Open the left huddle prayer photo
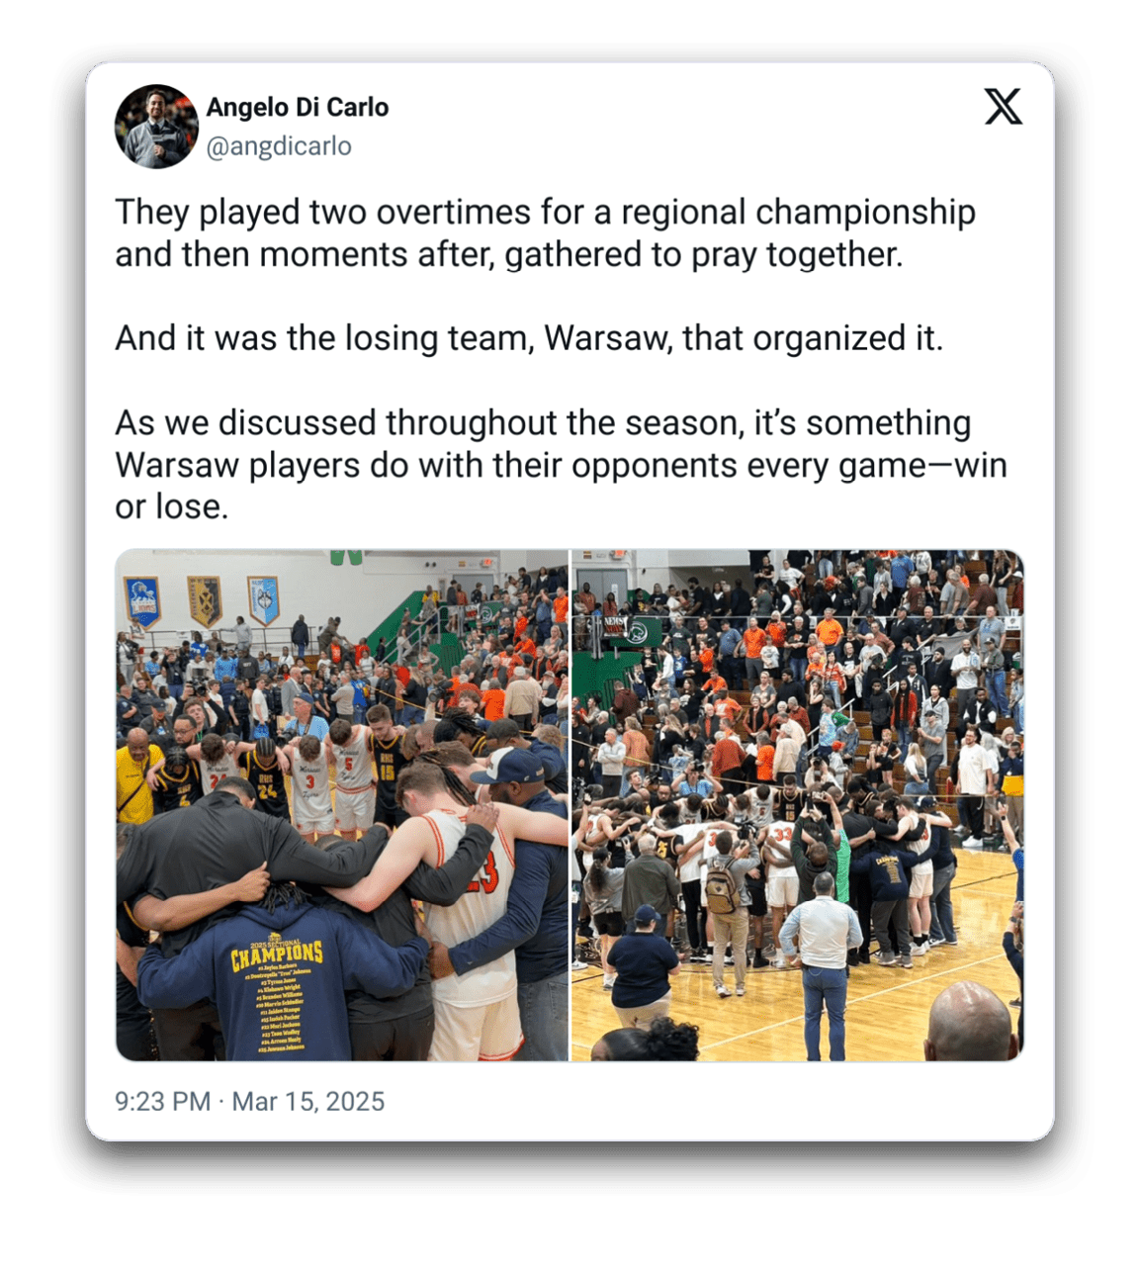The image size is (1140, 1274). (342, 805)
